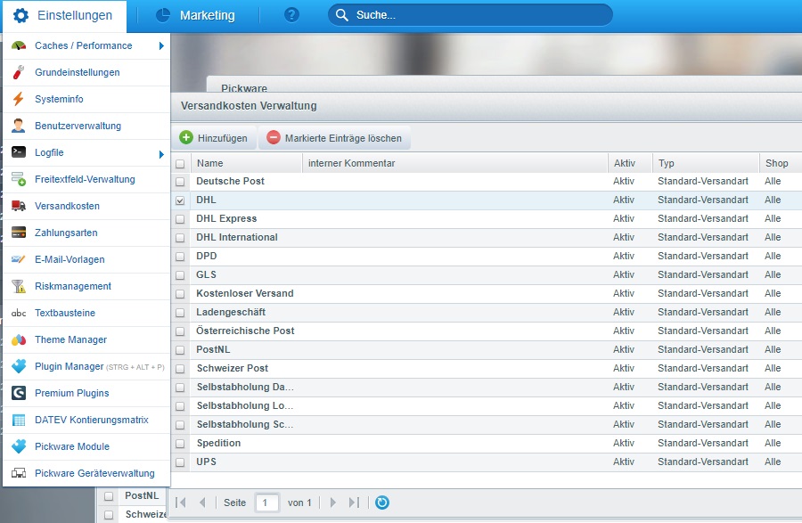802x523 pixels.
Task: Sort by the Aktiv column header
Action: [x=630, y=163]
